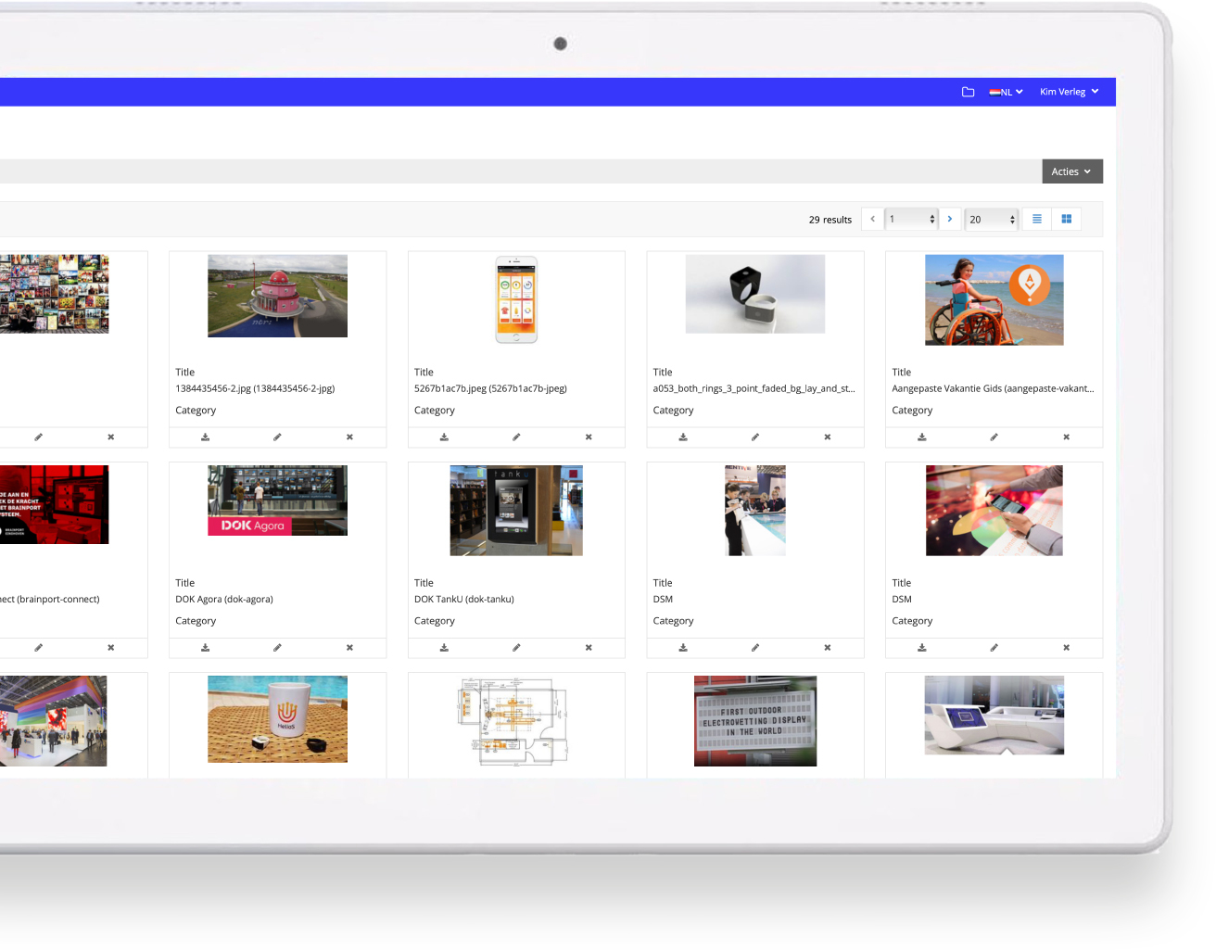Open the NL language selector
The height and width of the screenshot is (950, 1216).
click(1006, 92)
